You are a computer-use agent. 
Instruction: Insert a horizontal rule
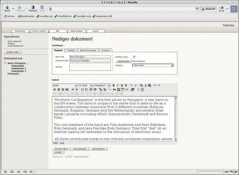click(x=110, y=90)
